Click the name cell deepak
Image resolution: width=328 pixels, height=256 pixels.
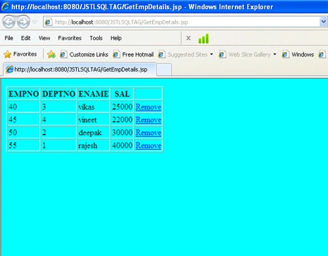pos(94,133)
